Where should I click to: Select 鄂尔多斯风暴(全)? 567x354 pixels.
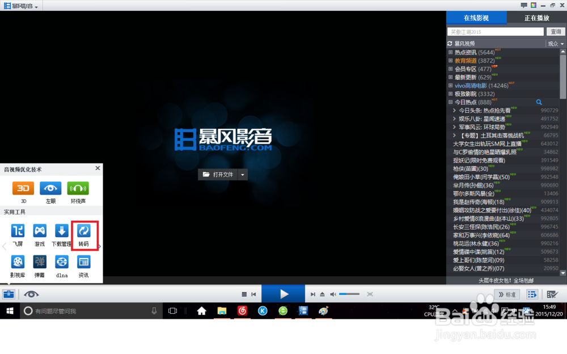tap(473, 193)
